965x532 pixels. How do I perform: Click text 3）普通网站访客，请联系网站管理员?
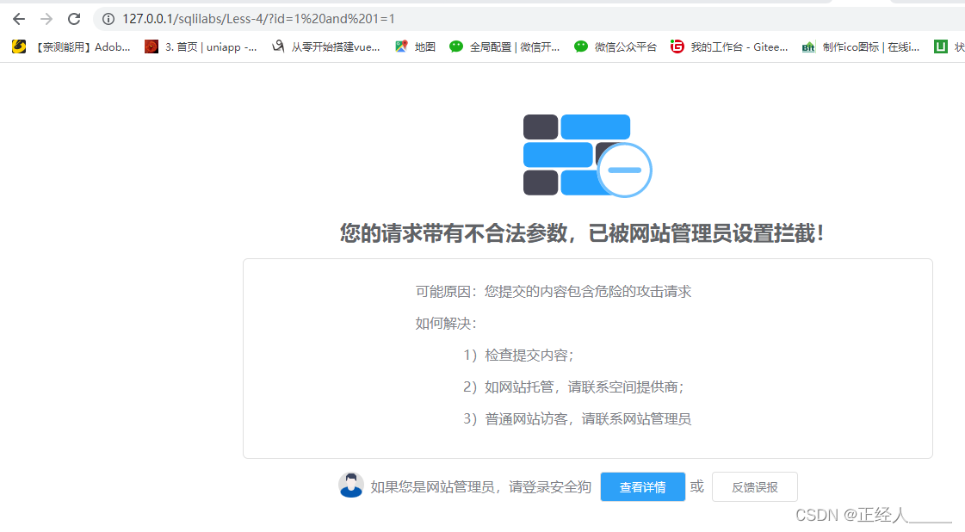(x=578, y=419)
